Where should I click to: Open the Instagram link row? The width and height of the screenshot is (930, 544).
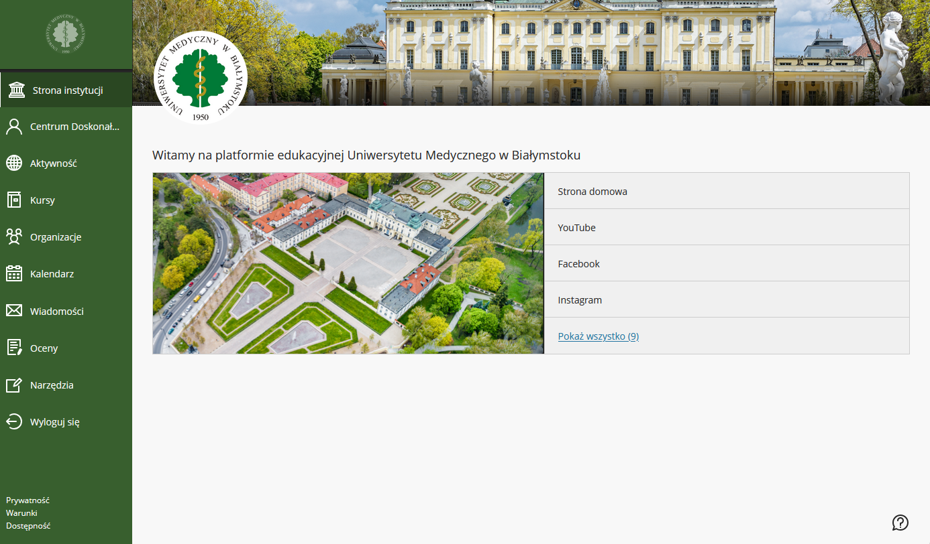coord(726,300)
